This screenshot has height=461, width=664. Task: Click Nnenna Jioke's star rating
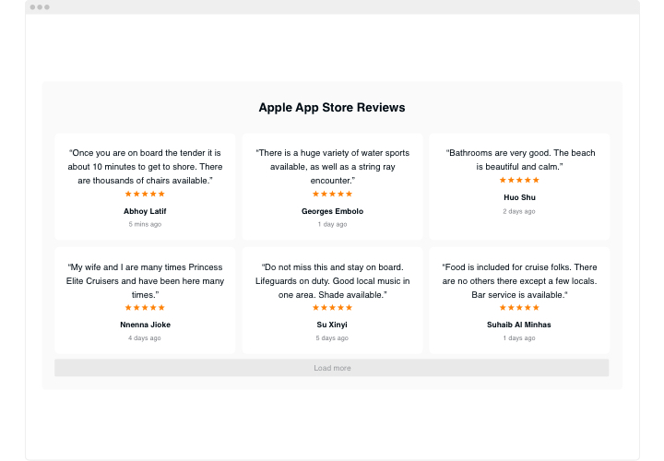pos(145,308)
